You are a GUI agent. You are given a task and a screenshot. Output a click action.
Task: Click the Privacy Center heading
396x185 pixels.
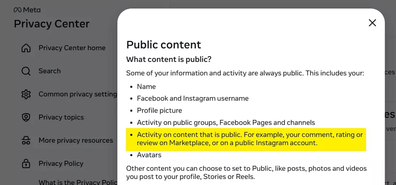(x=51, y=24)
